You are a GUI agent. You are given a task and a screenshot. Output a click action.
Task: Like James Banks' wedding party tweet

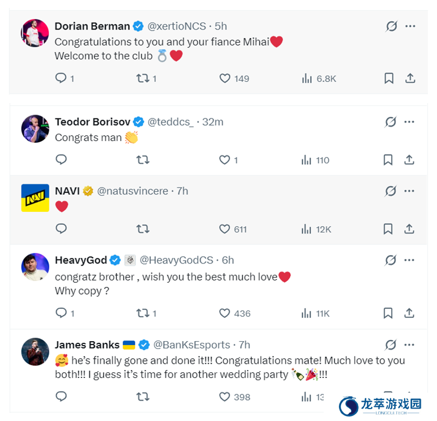[x=225, y=397]
